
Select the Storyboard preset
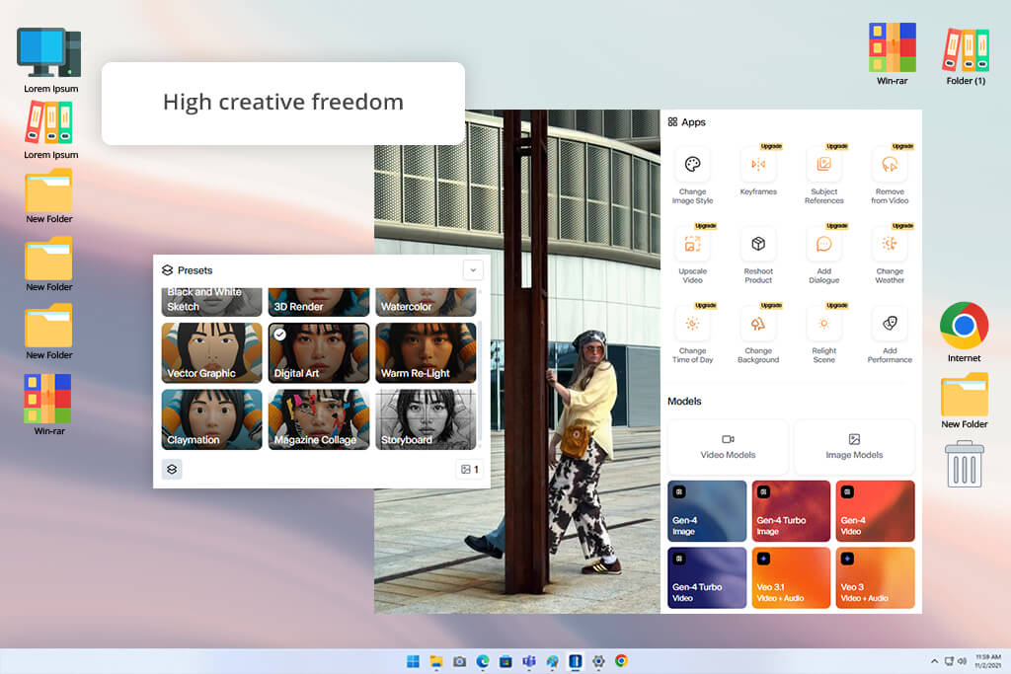pyautogui.click(x=426, y=418)
